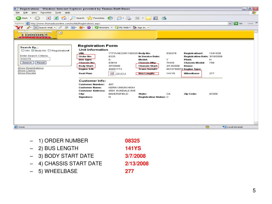Open the Favorites menu in the menu bar
The image size is (272, 204).
coord(46,13)
